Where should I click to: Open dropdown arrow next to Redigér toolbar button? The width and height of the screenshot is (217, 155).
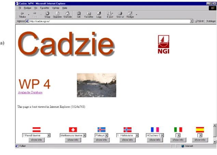point(136,15)
